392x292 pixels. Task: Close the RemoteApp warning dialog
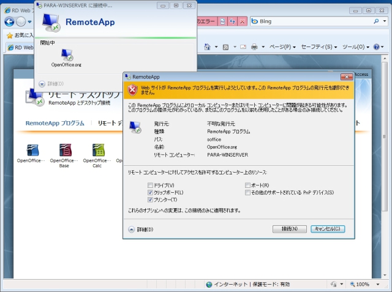pos(347,77)
